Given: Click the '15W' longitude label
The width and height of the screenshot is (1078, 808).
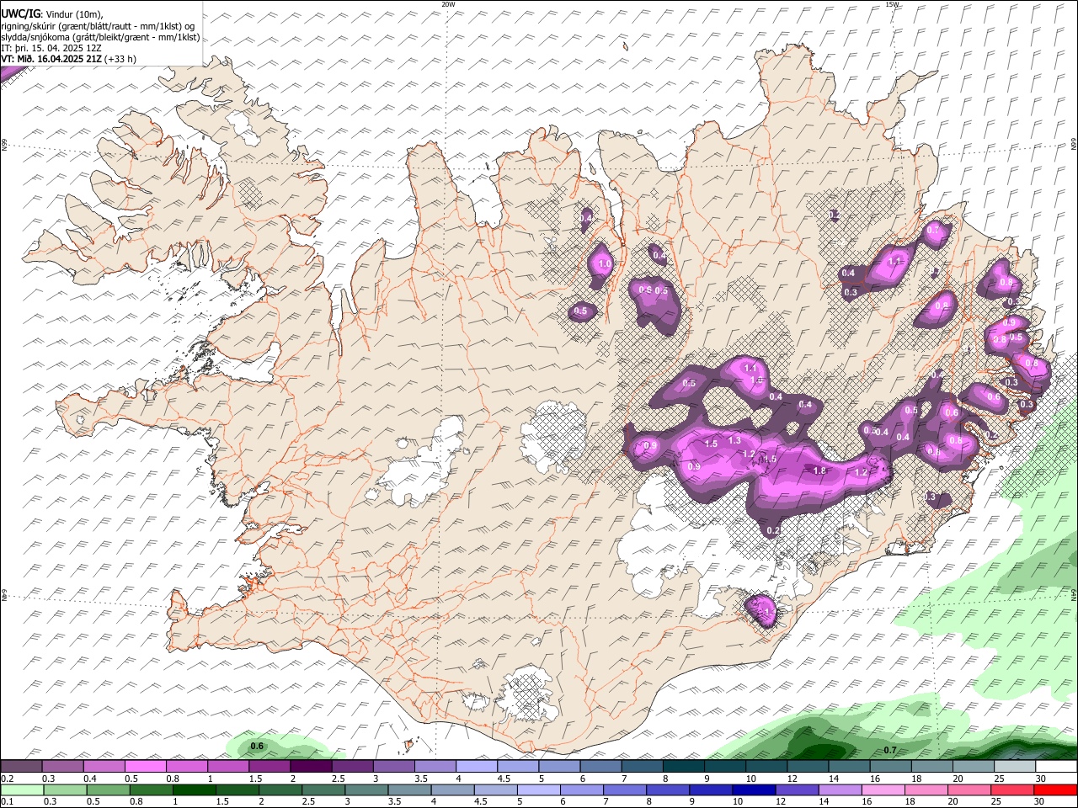Looking at the screenshot, I should coord(892,4).
